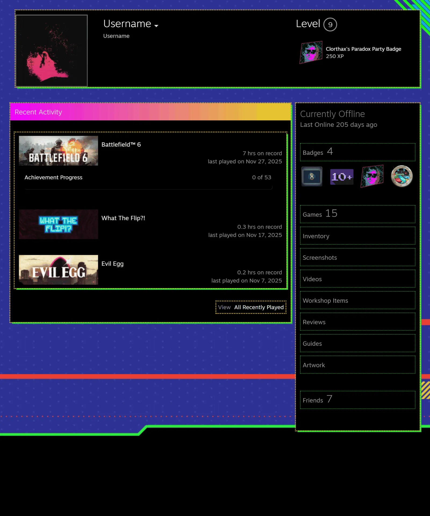This screenshot has height=516, width=430.
Task: Click 'last played on Nov 17, 2025'
Action: pos(245,235)
